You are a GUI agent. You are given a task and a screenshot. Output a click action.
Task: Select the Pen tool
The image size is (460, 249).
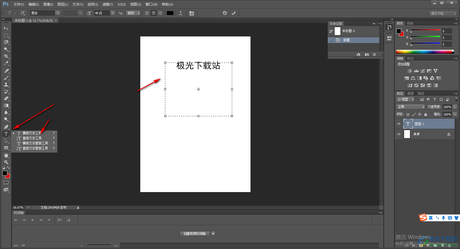pos(6,127)
